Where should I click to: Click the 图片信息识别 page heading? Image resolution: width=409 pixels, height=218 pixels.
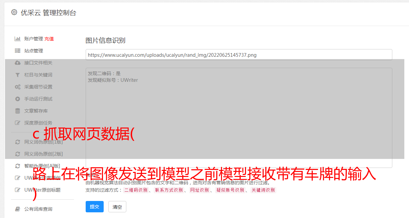[105, 40]
